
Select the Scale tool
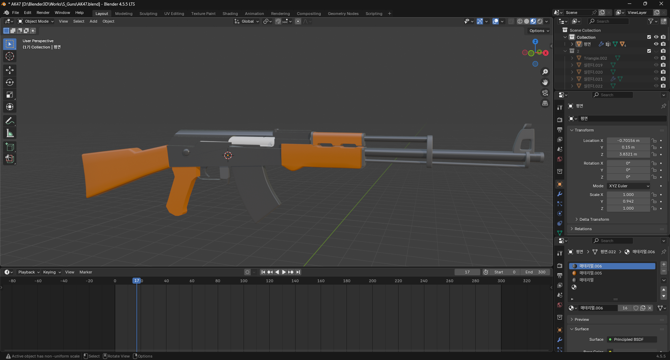(x=10, y=95)
